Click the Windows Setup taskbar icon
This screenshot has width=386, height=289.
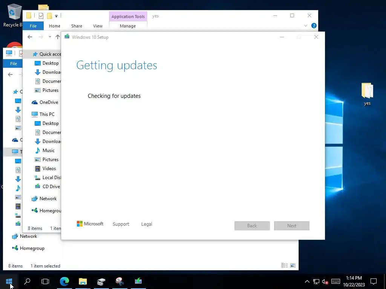(x=138, y=281)
